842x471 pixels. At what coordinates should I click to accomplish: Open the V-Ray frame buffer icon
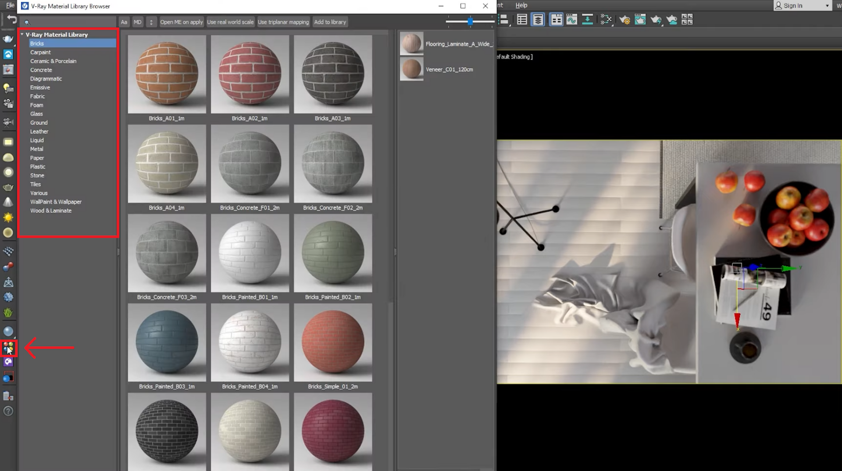(8, 69)
